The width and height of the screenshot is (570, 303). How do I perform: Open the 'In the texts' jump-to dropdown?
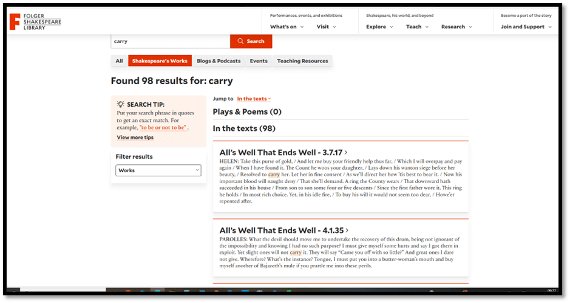[x=254, y=98]
